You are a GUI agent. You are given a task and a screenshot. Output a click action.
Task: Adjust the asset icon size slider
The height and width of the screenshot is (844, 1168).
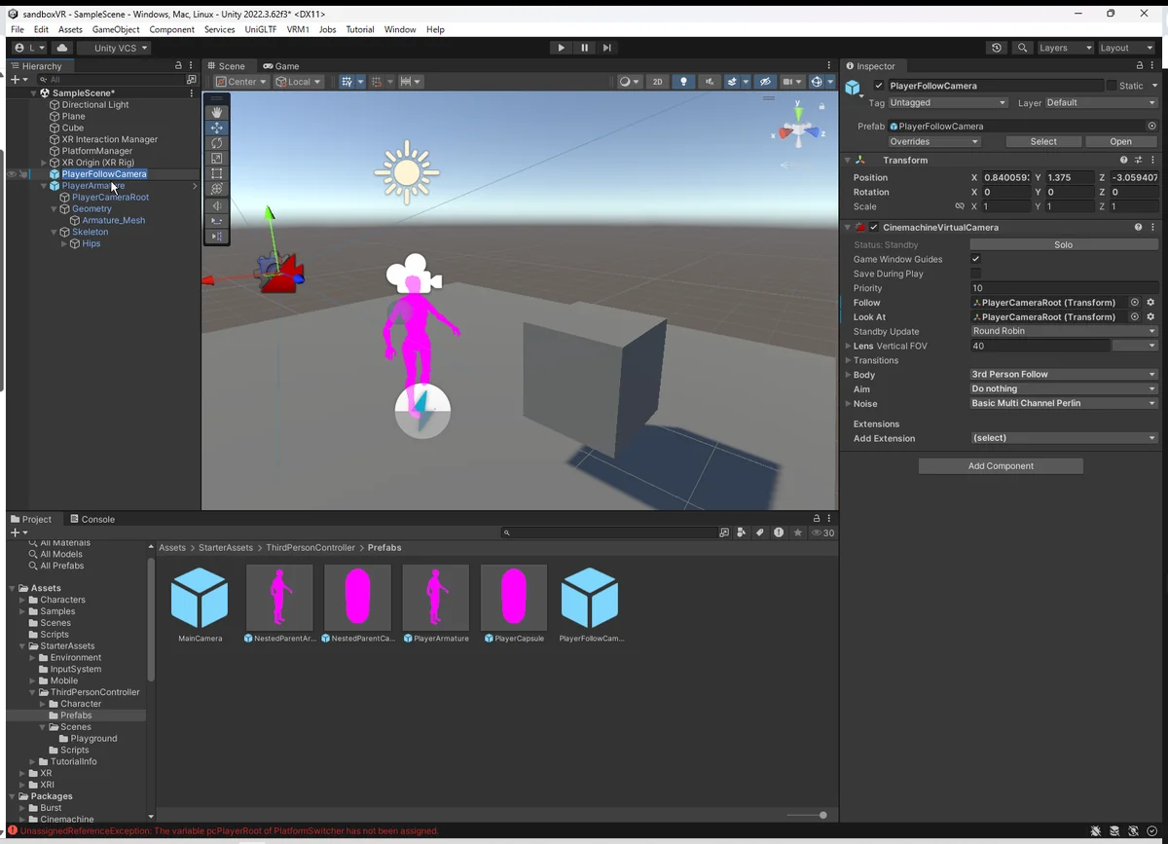tap(807, 815)
